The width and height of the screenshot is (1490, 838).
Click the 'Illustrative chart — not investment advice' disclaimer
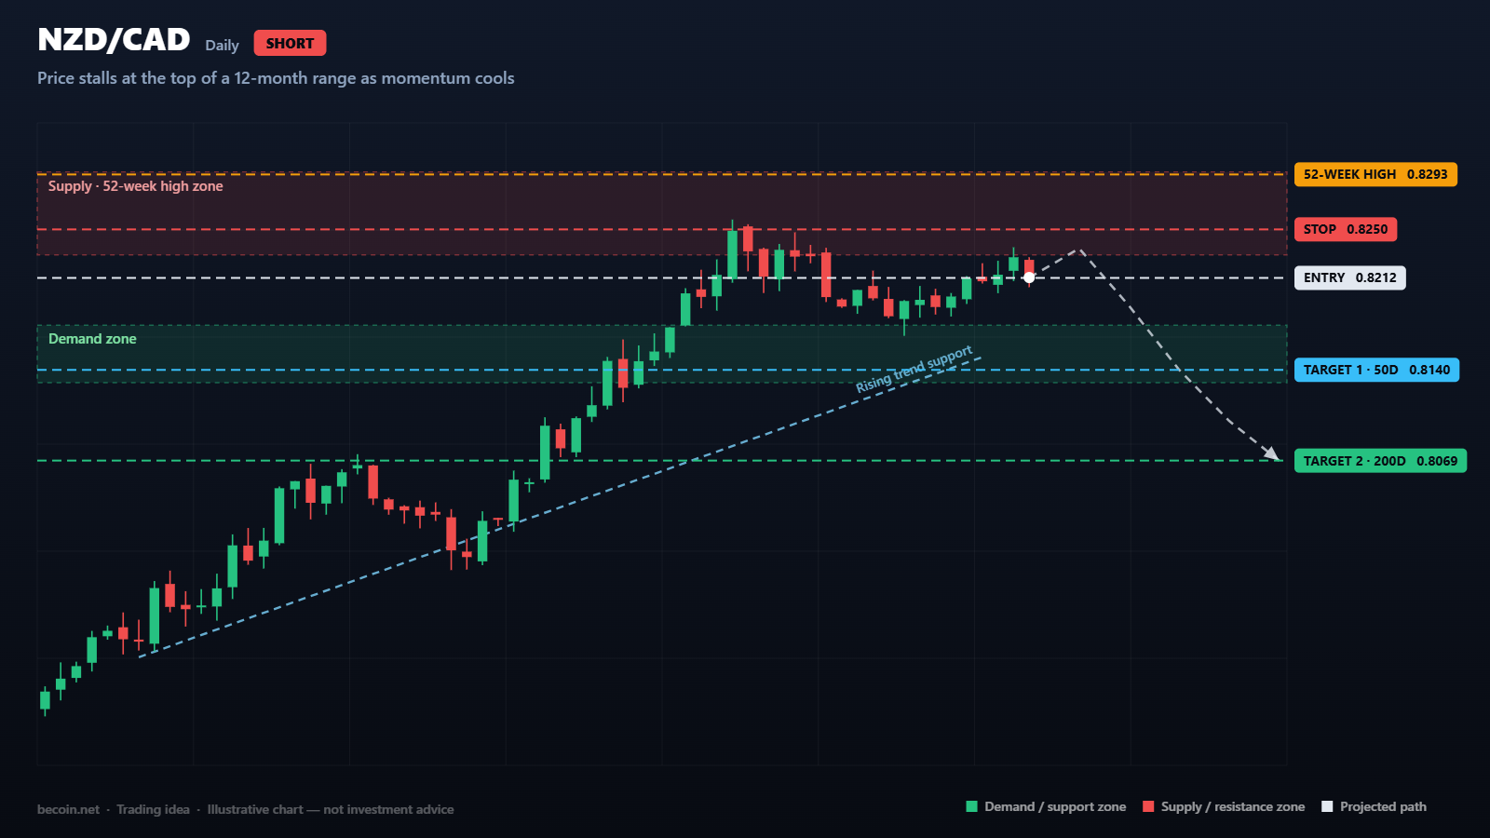pyautogui.click(x=331, y=810)
